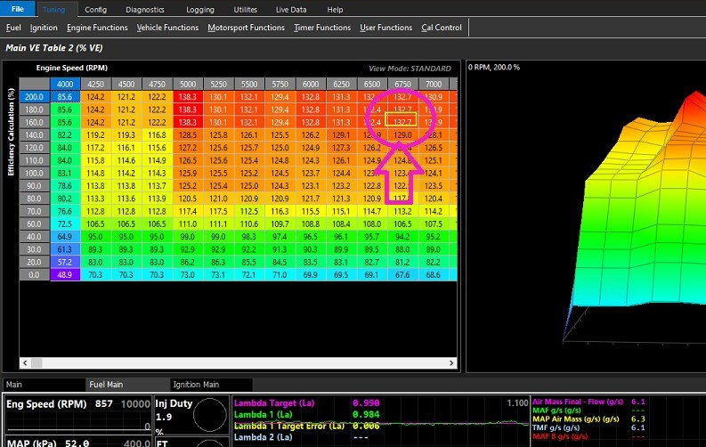Open the Ignition submenu

click(x=44, y=28)
